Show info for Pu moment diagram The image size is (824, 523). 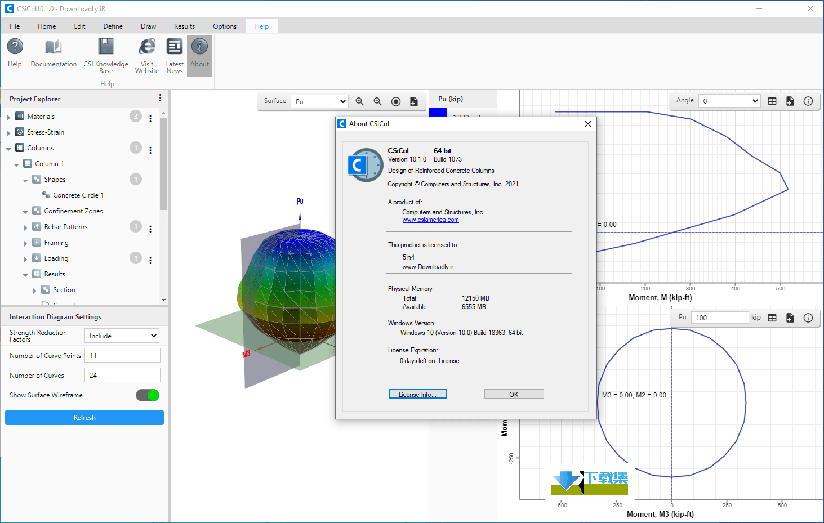[x=808, y=318]
